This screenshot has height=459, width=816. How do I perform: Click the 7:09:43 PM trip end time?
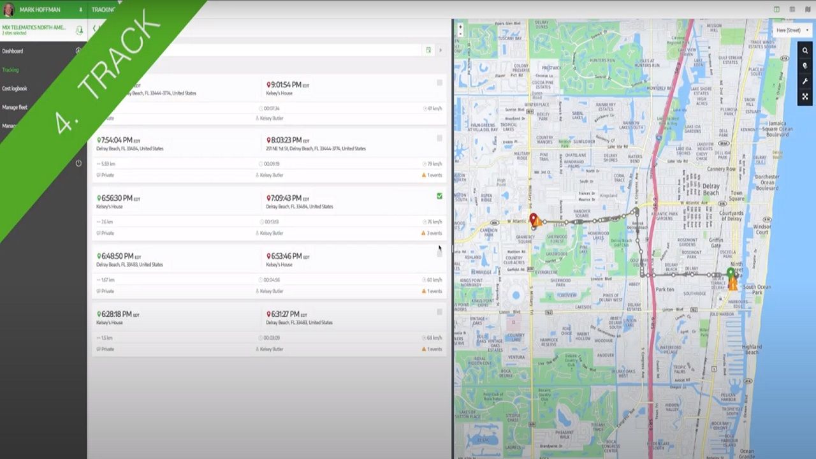tap(286, 198)
